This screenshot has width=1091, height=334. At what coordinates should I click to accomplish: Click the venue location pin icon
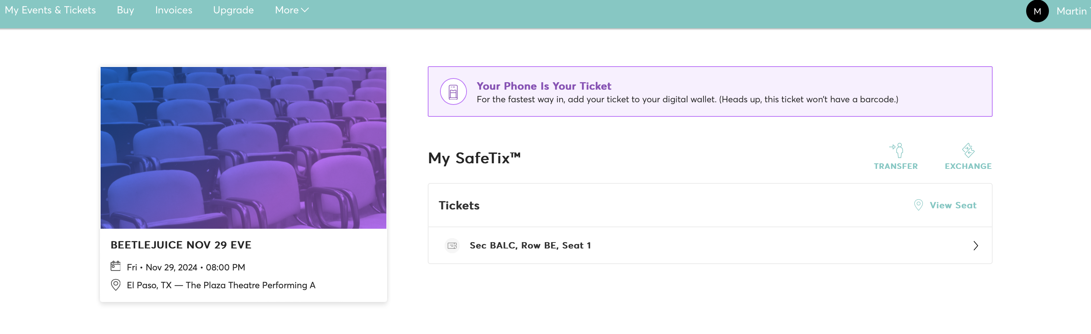[x=115, y=285]
